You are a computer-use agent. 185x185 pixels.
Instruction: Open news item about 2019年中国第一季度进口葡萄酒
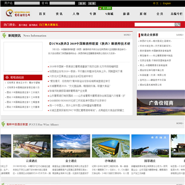[84, 66]
